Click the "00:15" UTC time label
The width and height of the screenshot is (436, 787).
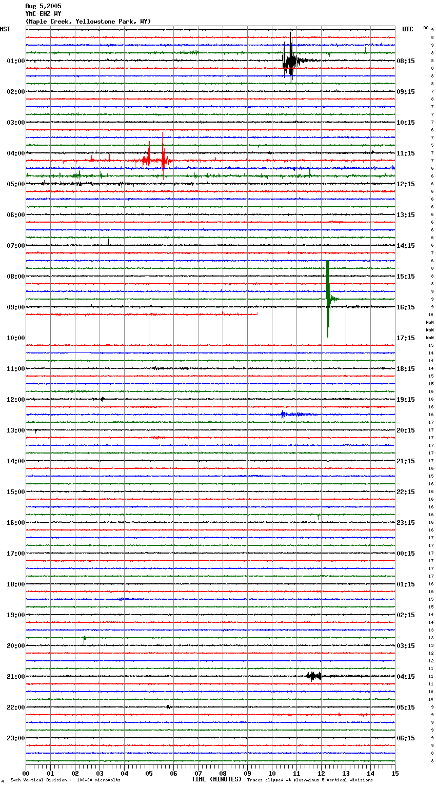(x=406, y=554)
